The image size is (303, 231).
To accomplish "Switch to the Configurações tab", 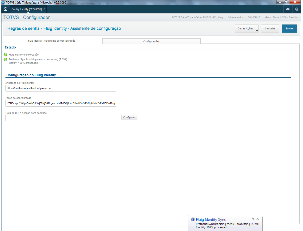I will coord(151,41).
